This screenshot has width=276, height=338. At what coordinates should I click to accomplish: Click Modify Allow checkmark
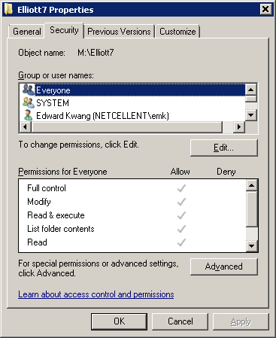point(181,202)
